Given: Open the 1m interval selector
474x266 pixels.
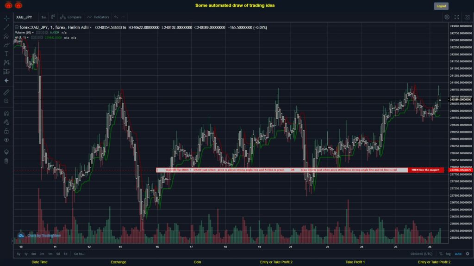Looking at the screenshot, I should 44,17.
